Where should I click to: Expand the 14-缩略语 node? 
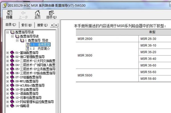tap(7, 106)
